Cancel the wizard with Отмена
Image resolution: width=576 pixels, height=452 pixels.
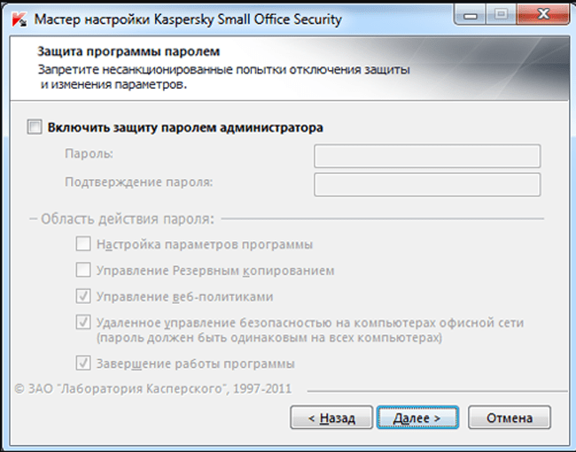(509, 417)
